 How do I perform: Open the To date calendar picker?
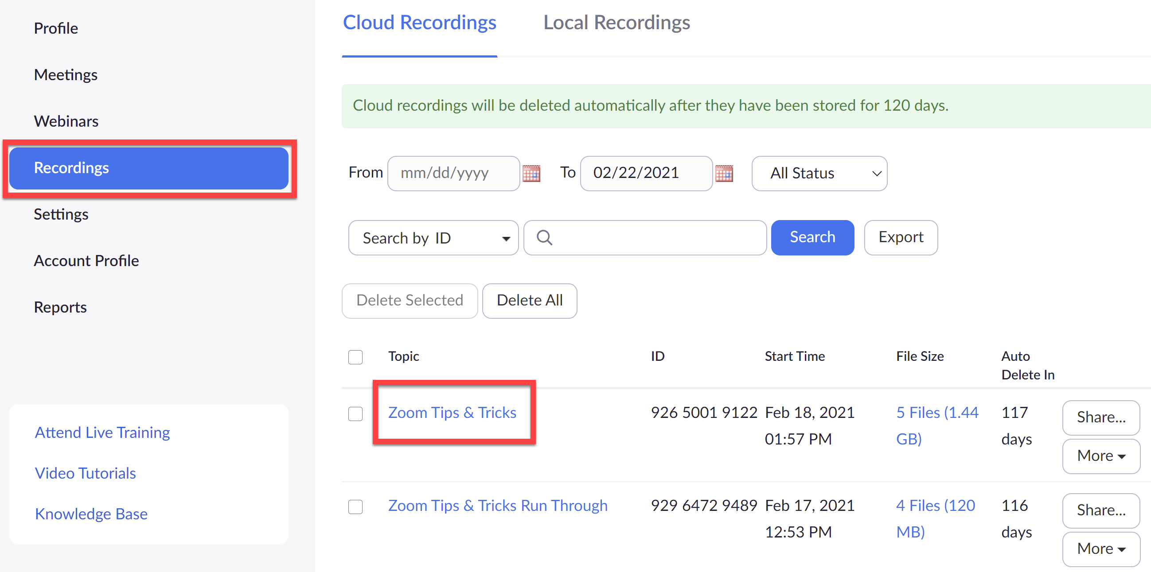(724, 174)
